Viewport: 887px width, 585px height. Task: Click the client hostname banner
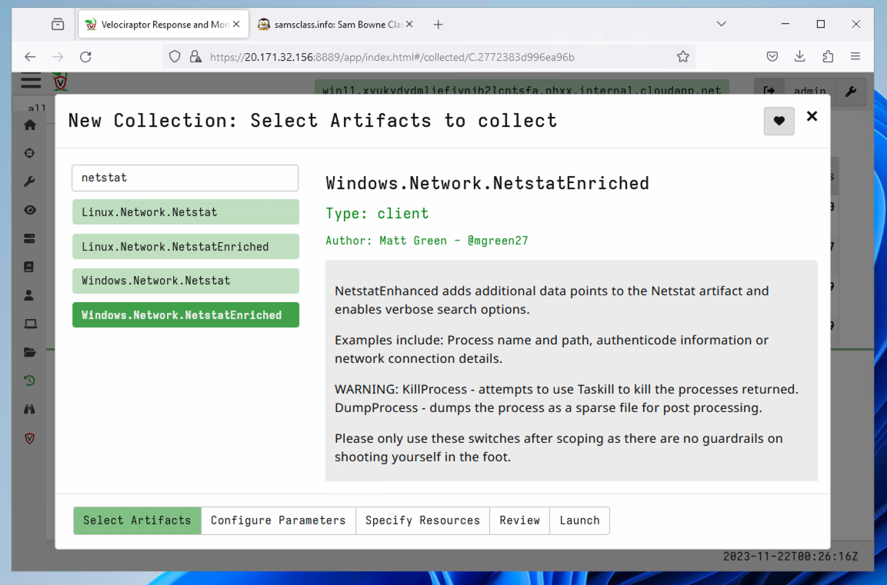click(522, 89)
